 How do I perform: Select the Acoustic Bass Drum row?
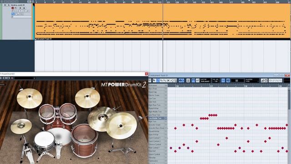(x=156, y=128)
